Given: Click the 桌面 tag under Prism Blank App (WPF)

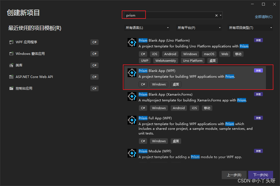Looking at the screenshot, I should (176, 84).
